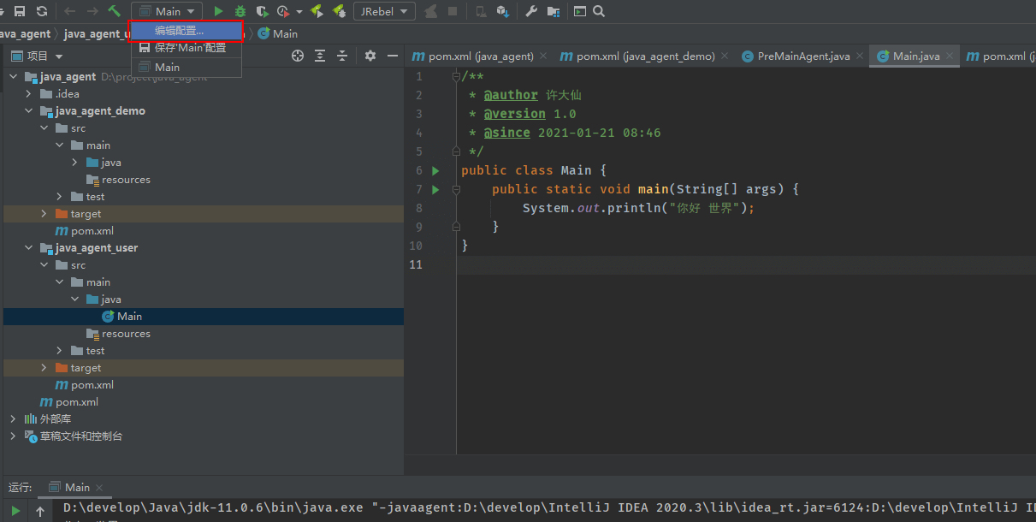Click the java_agent breadcrumb in navigation bar
This screenshot has height=522, width=1036.
pos(24,33)
